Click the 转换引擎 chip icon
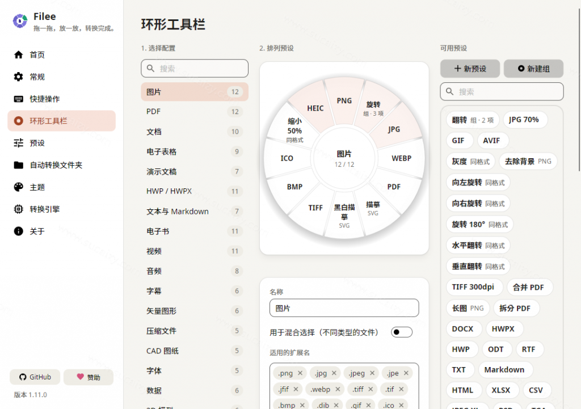The width and height of the screenshot is (581, 409). tap(19, 209)
